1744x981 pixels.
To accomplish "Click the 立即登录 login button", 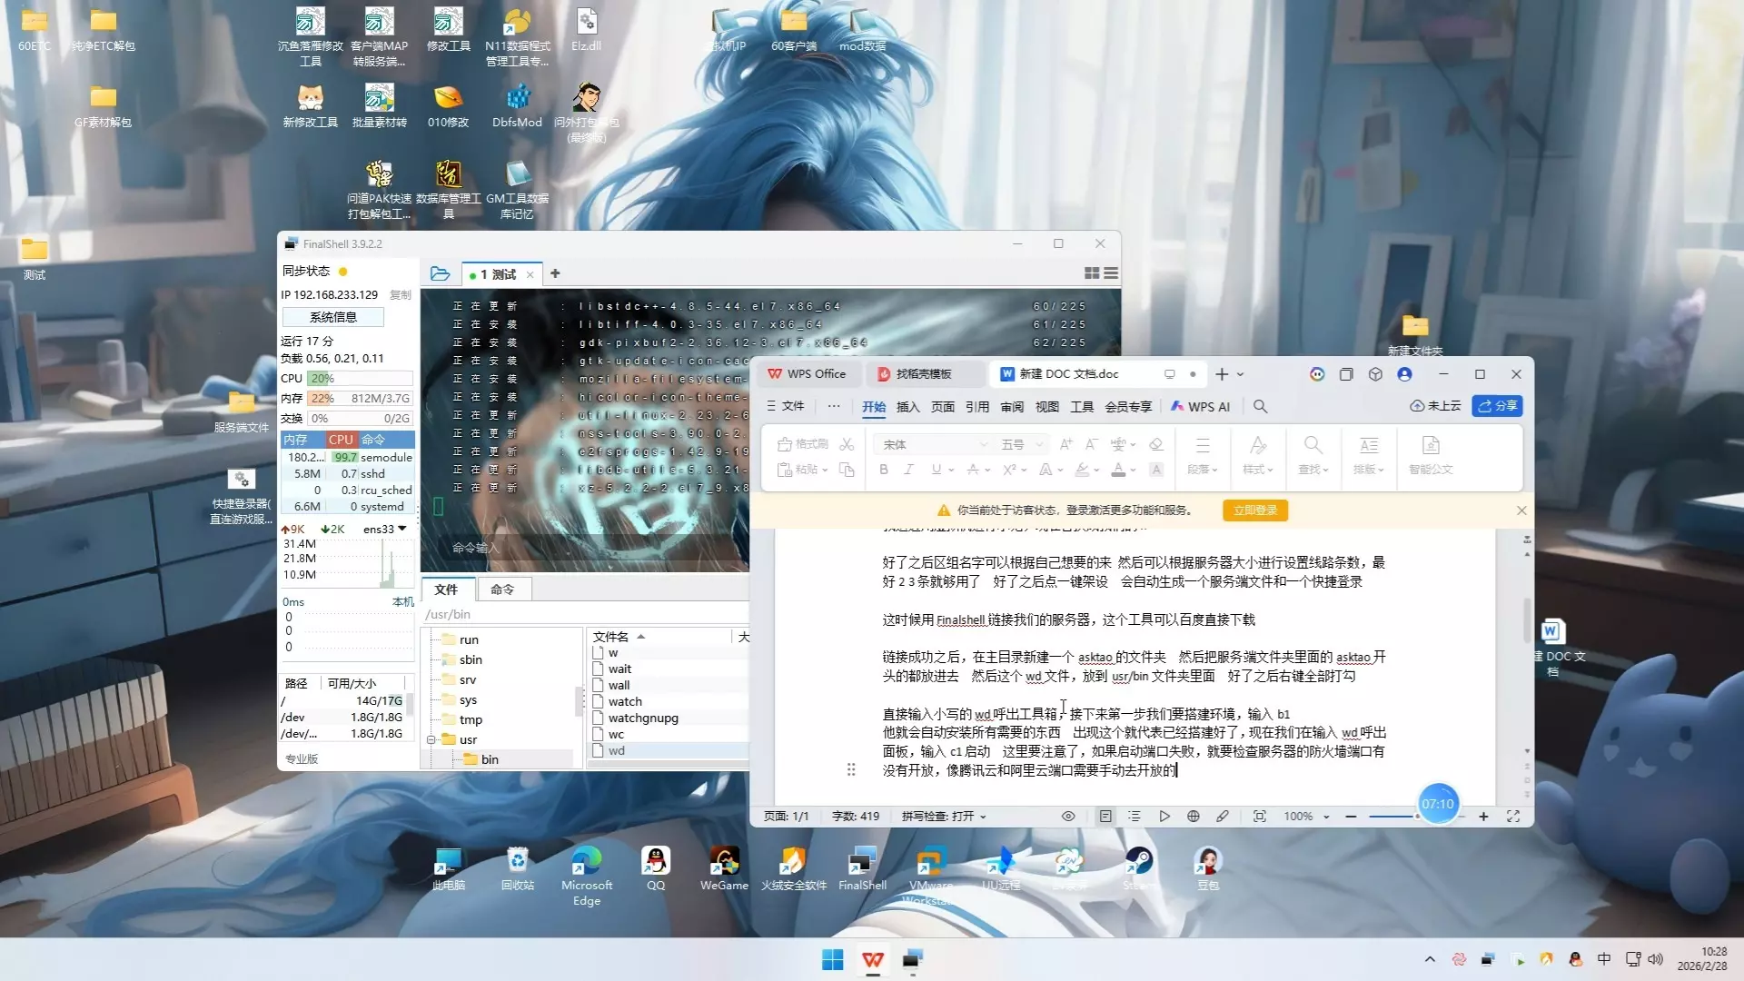I will click(x=1254, y=510).
